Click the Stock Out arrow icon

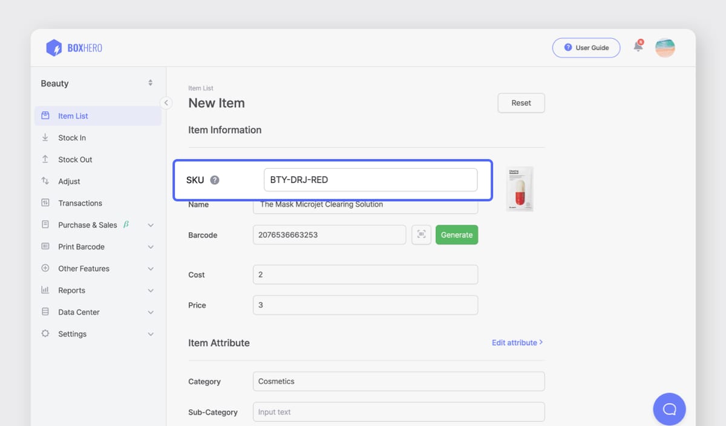pyautogui.click(x=46, y=159)
